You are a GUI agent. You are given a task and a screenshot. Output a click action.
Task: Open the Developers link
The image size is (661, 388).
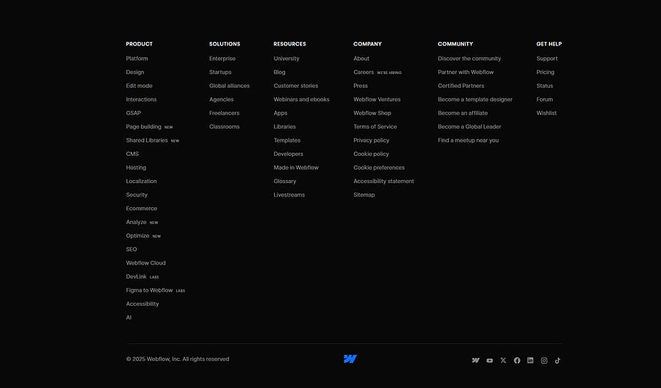(x=289, y=154)
